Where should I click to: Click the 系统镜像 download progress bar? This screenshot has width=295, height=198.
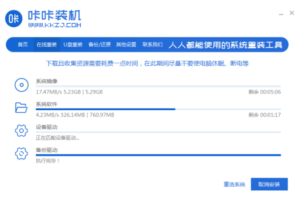158,86
